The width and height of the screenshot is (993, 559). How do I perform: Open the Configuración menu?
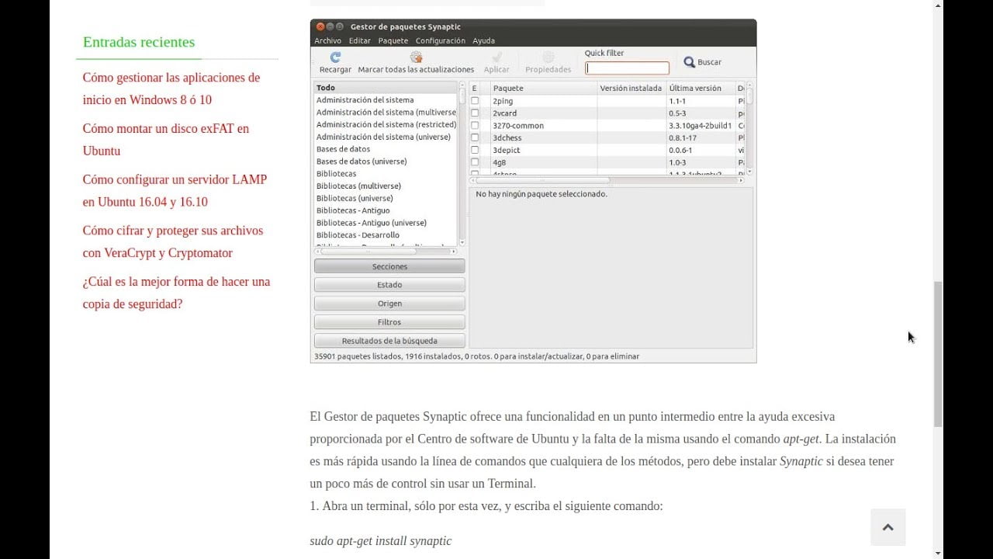click(x=440, y=40)
